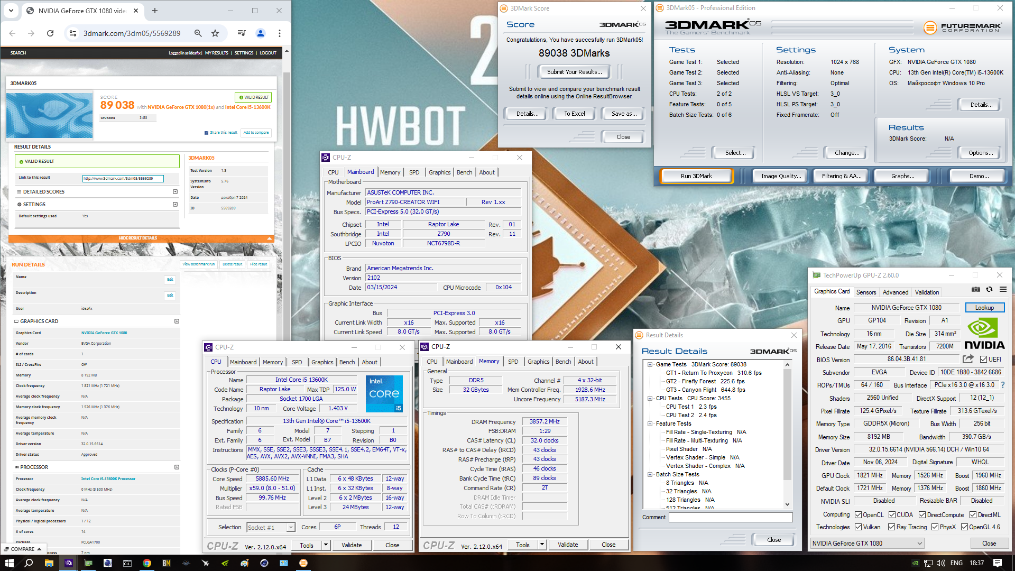
Task: Open a new Chrome tab
Action: (155, 11)
